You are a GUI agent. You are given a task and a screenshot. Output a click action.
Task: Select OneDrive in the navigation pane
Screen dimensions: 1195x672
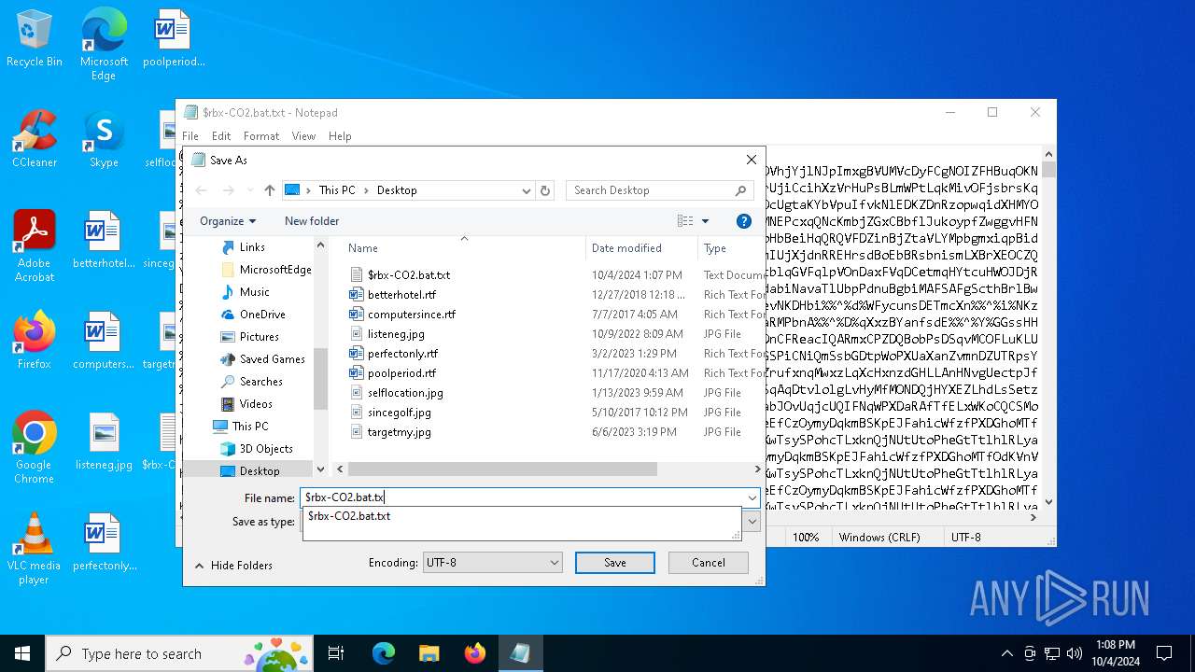point(262,315)
